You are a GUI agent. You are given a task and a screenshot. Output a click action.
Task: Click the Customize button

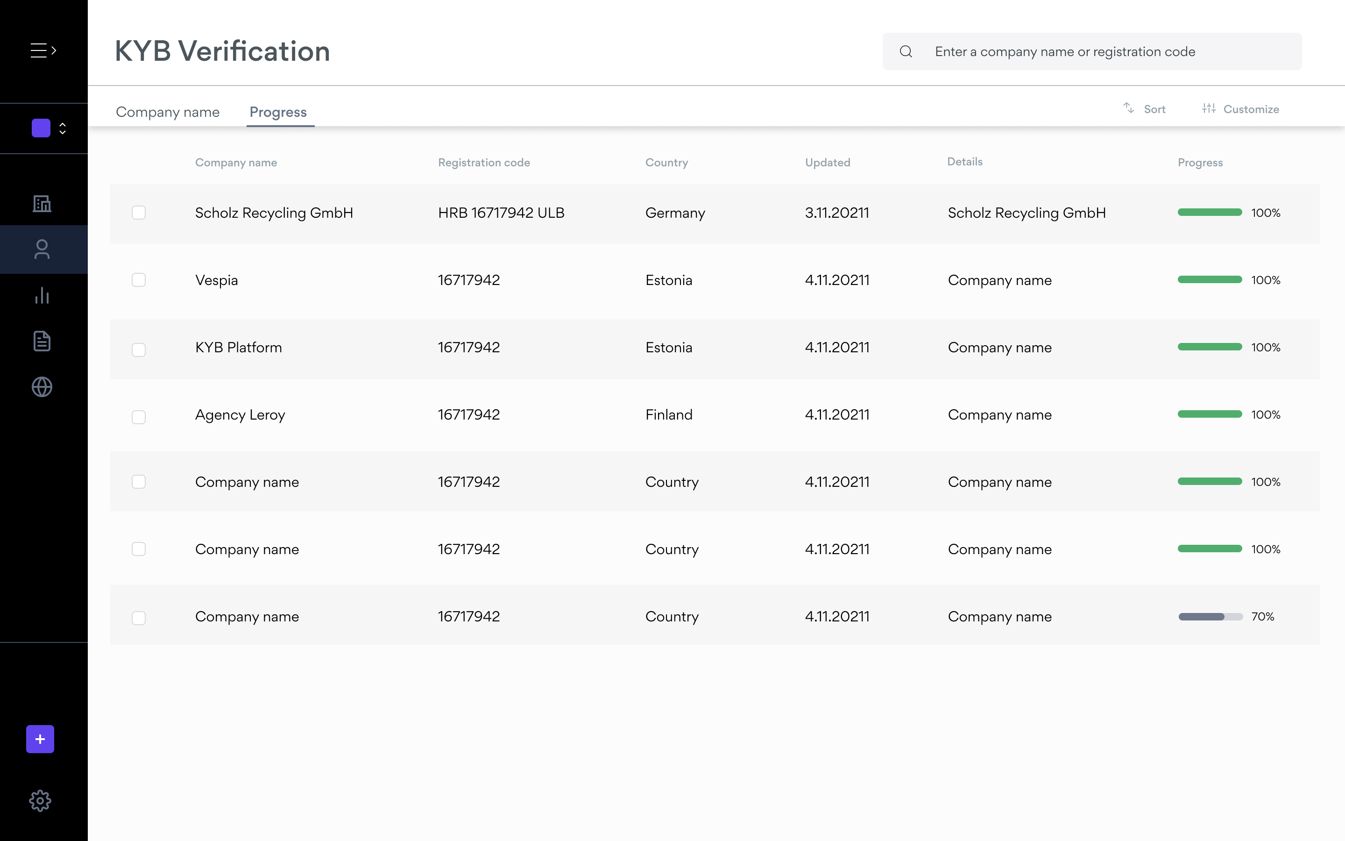pyautogui.click(x=1240, y=109)
